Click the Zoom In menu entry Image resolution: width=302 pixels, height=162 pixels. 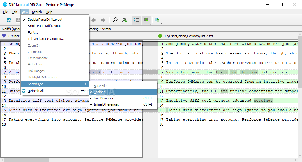pyautogui.click(x=55, y=46)
